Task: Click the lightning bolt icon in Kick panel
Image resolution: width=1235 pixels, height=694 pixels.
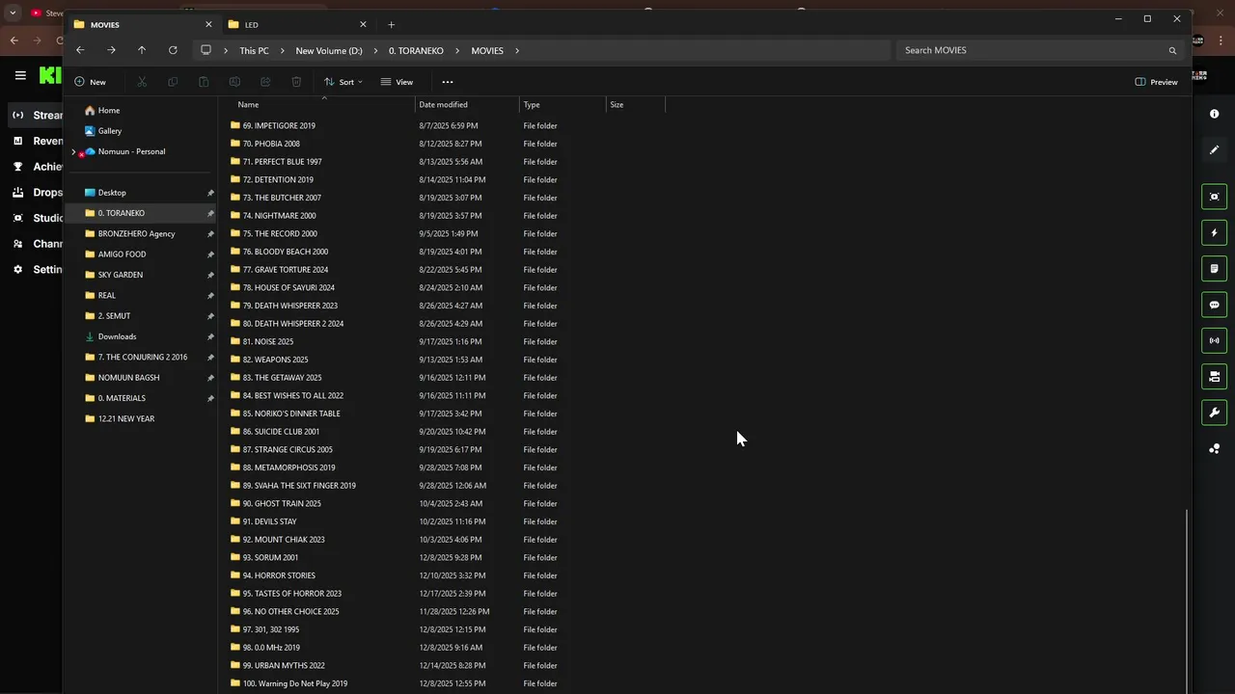Action: 1214,232
